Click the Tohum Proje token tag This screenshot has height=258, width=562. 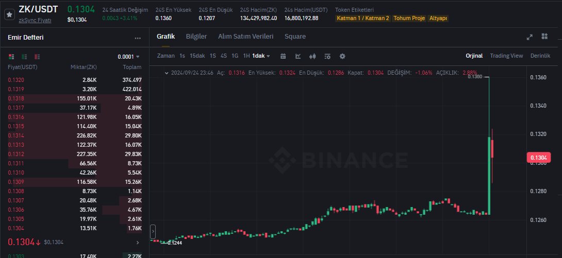tap(409, 18)
